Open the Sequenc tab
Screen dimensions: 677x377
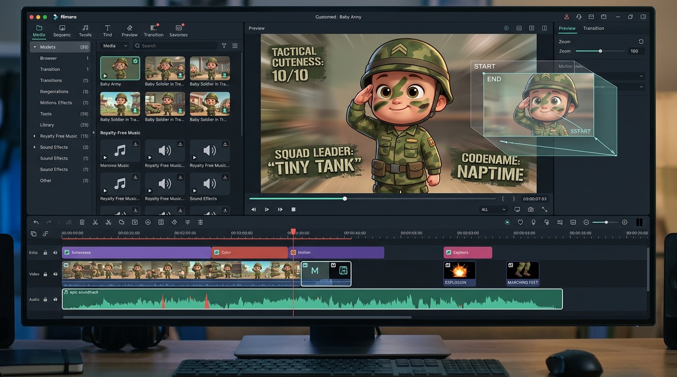62,31
